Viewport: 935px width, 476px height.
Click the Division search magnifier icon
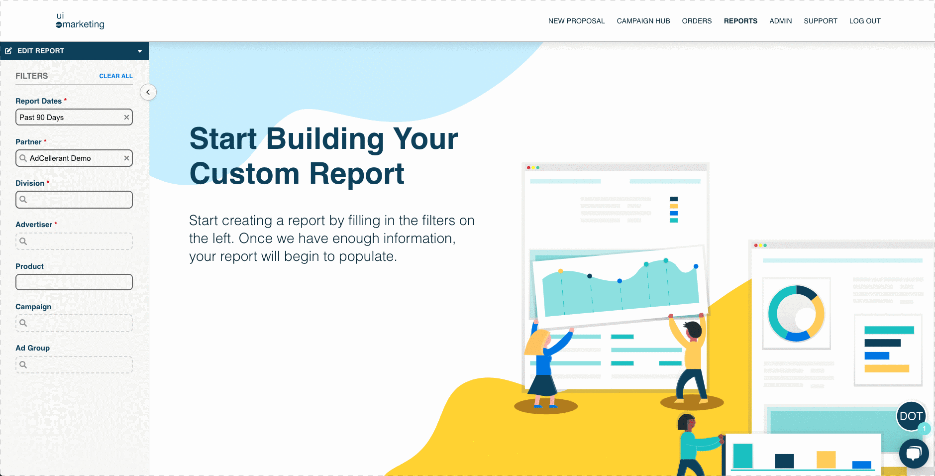(23, 200)
